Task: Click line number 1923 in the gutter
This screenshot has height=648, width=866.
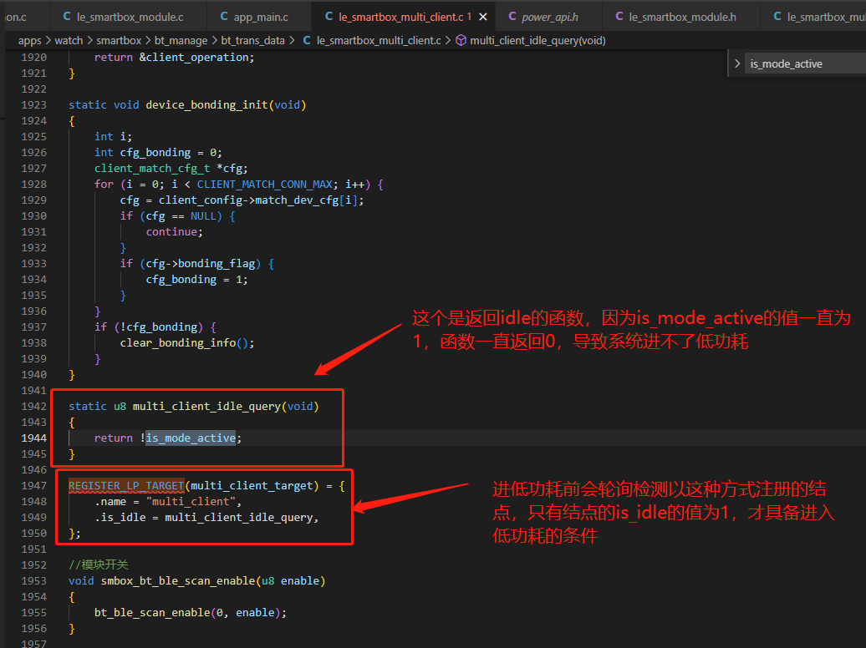Action: [x=34, y=104]
